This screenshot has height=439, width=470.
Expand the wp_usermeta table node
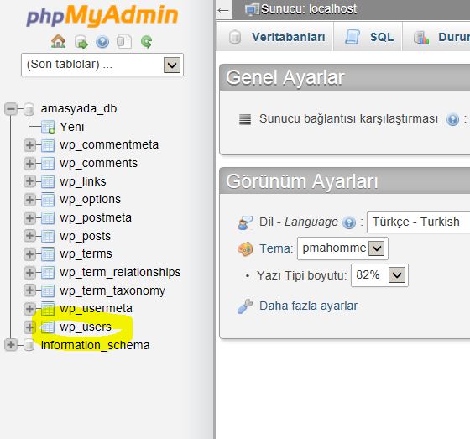(29, 309)
